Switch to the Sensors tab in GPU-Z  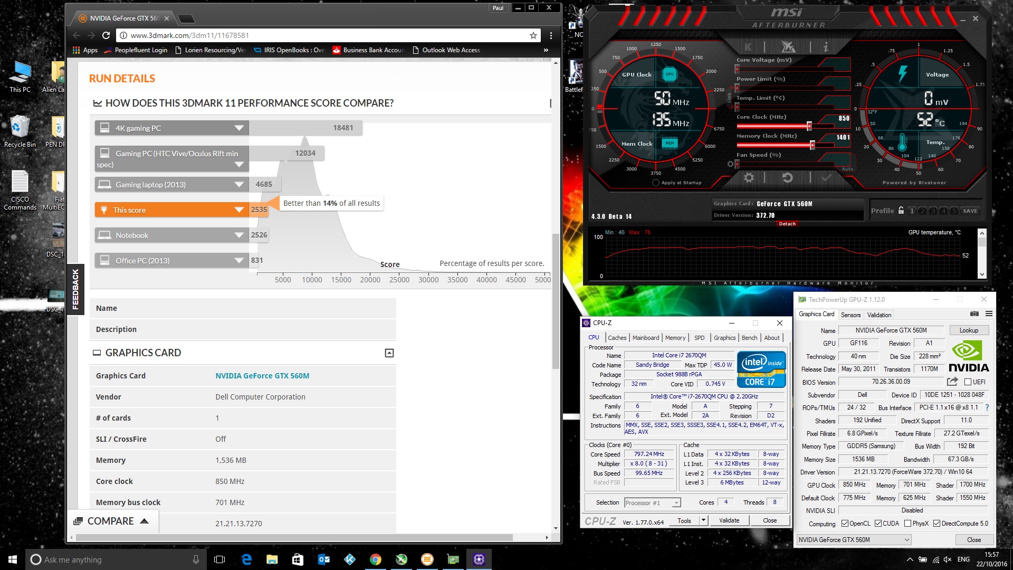(x=850, y=315)
